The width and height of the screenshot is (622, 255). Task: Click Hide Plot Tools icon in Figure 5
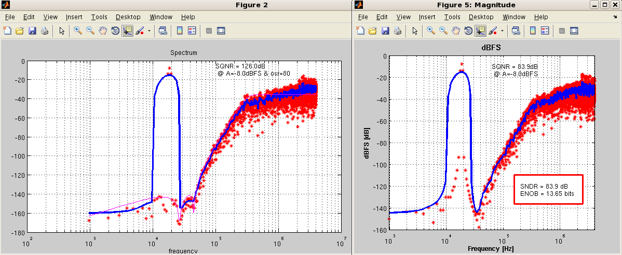[562, 31]
